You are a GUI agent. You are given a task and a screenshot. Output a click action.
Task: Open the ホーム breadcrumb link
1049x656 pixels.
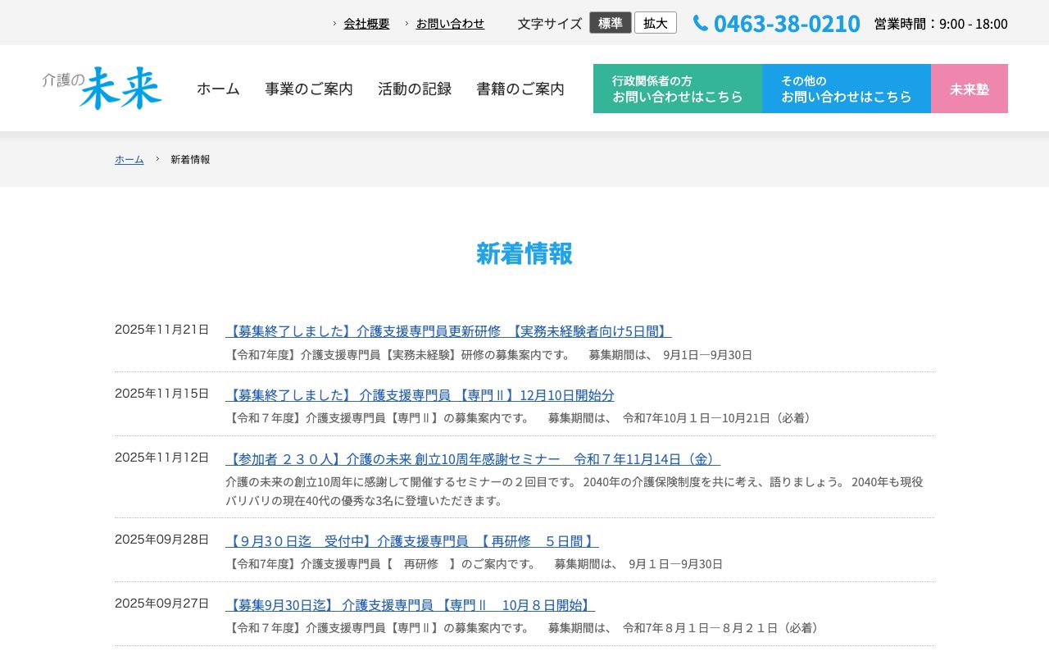[129, 159]
